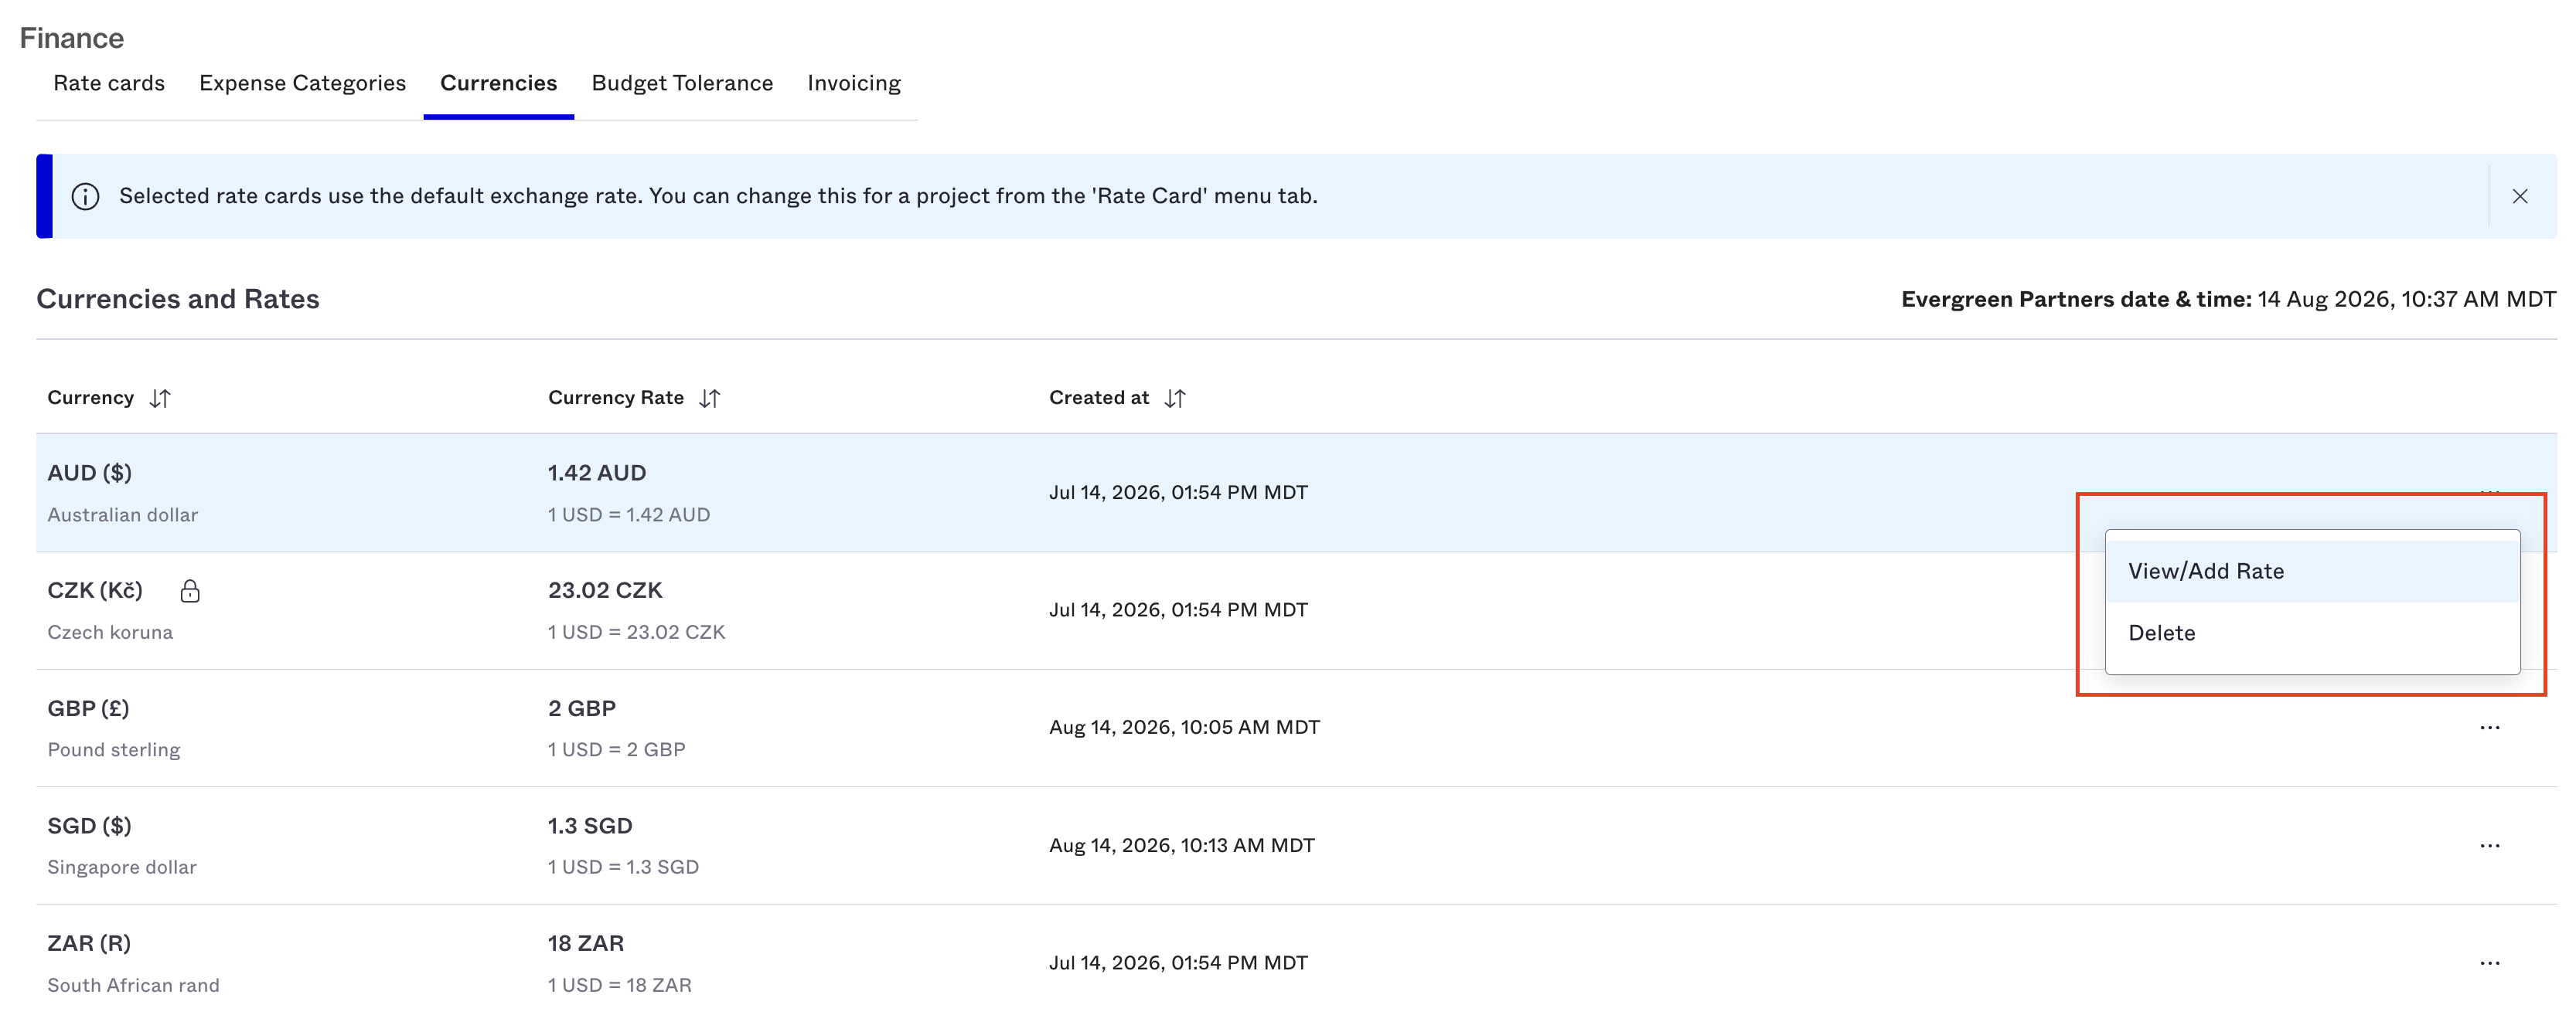Screen dimensions: 2576x1032
Task: Open the actions menu for SGD row
Action: coord(2489,845)
